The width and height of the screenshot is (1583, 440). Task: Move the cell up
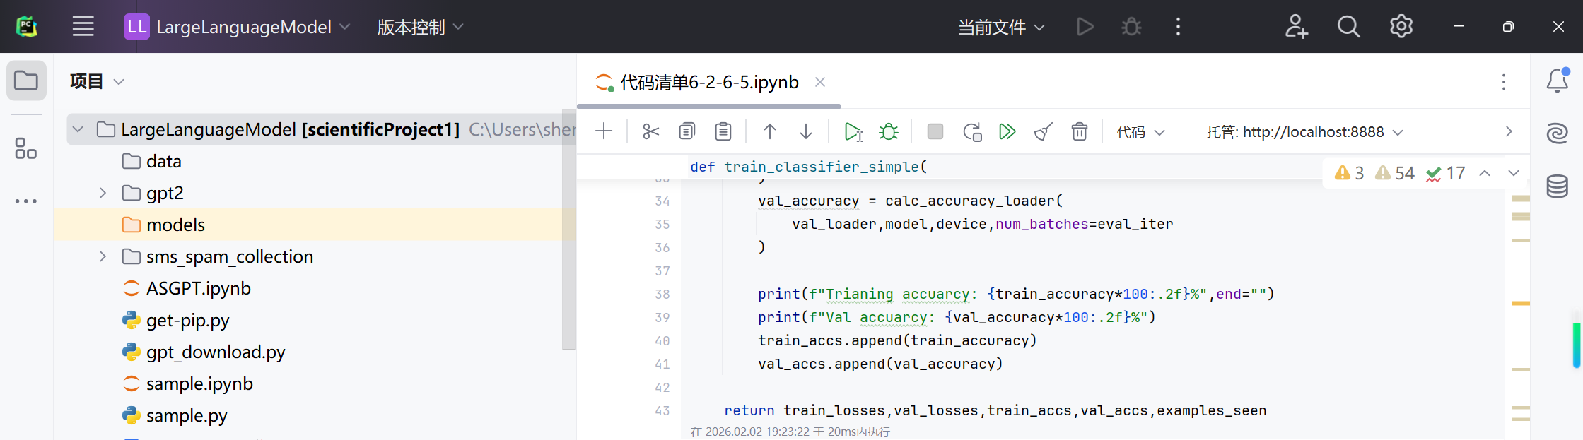770,131
